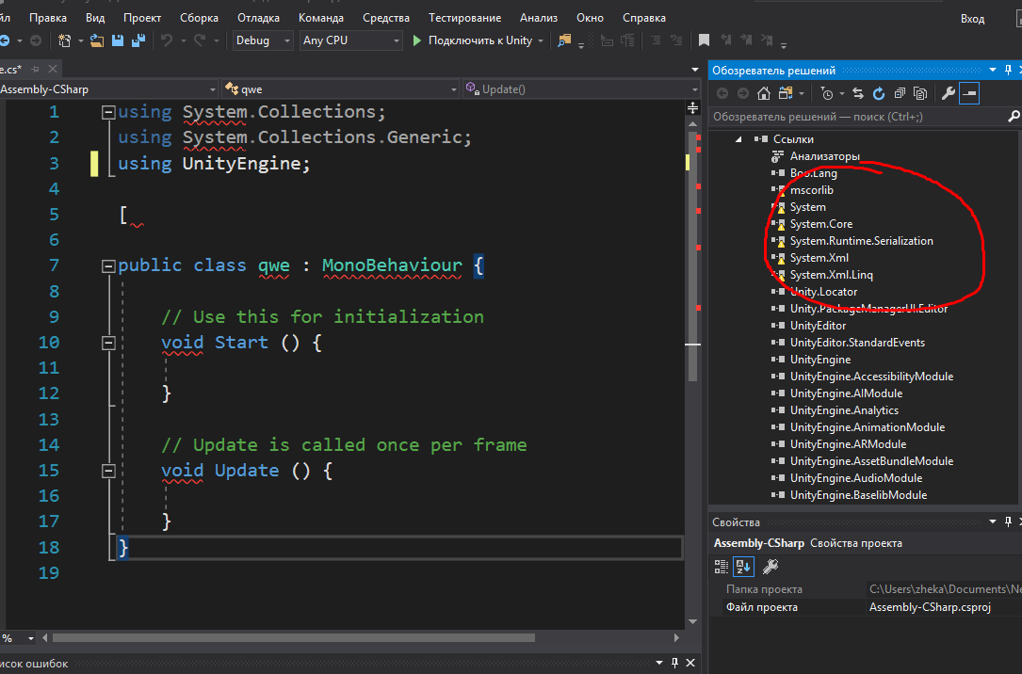This screenshot has width=1022, height=674.
Task: Open project properties via wrench icon
Action: (949, 93)
